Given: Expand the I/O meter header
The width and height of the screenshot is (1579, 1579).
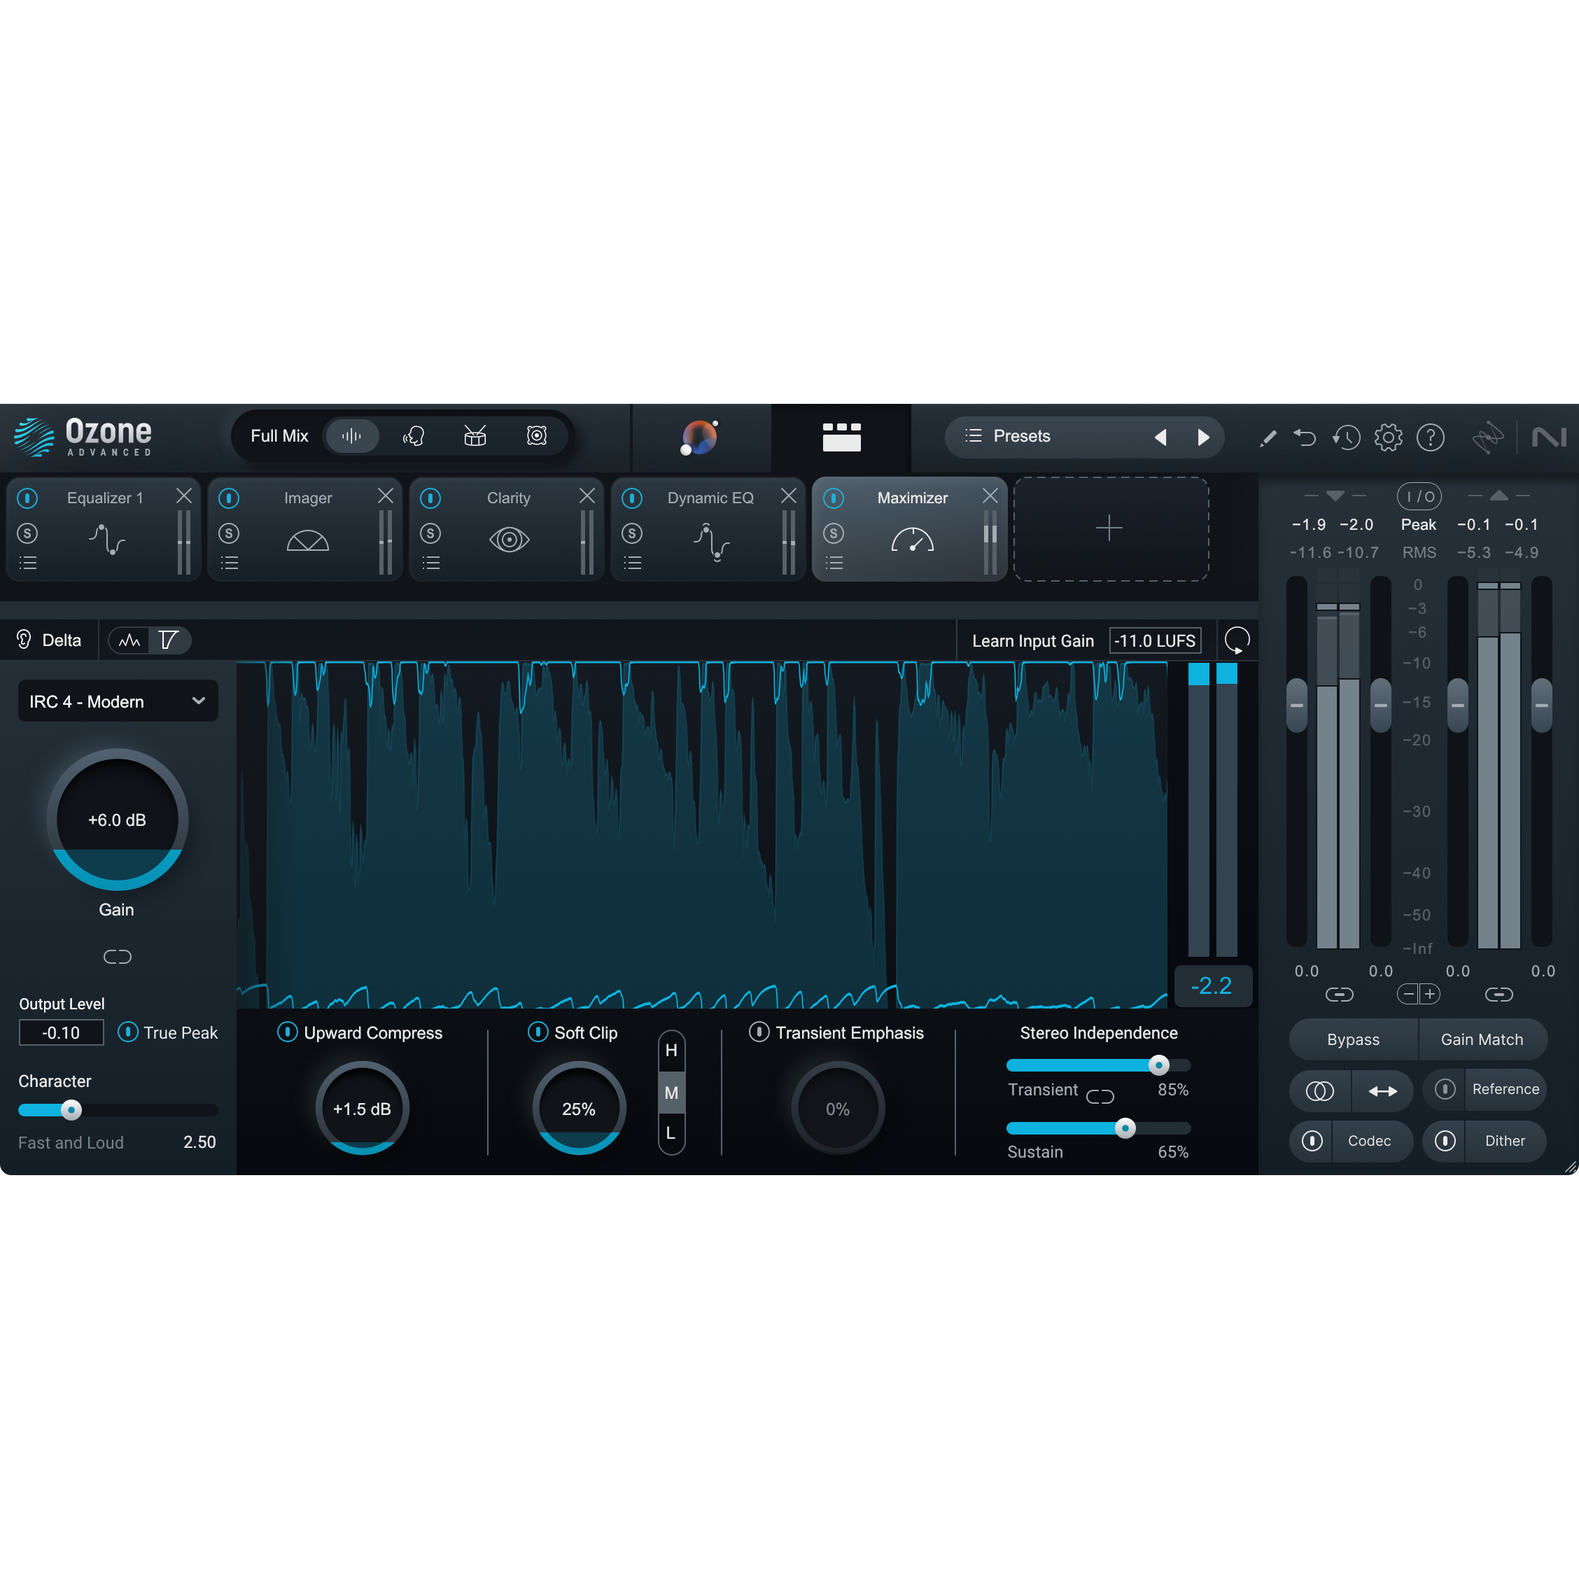Looking at the screenshot, I should click(x=1419, y=496).
